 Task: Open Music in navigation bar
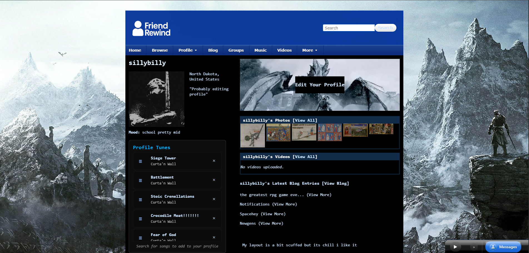260,50
